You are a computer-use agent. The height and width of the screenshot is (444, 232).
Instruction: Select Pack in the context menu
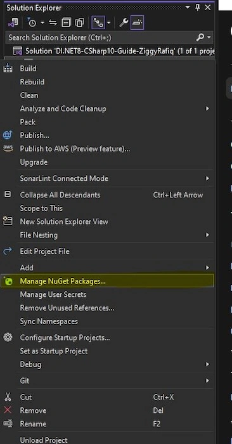pos(27,122)
